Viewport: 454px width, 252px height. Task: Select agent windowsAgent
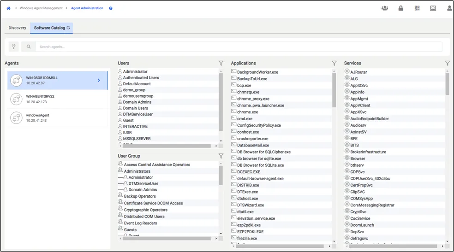pos(57,118)
